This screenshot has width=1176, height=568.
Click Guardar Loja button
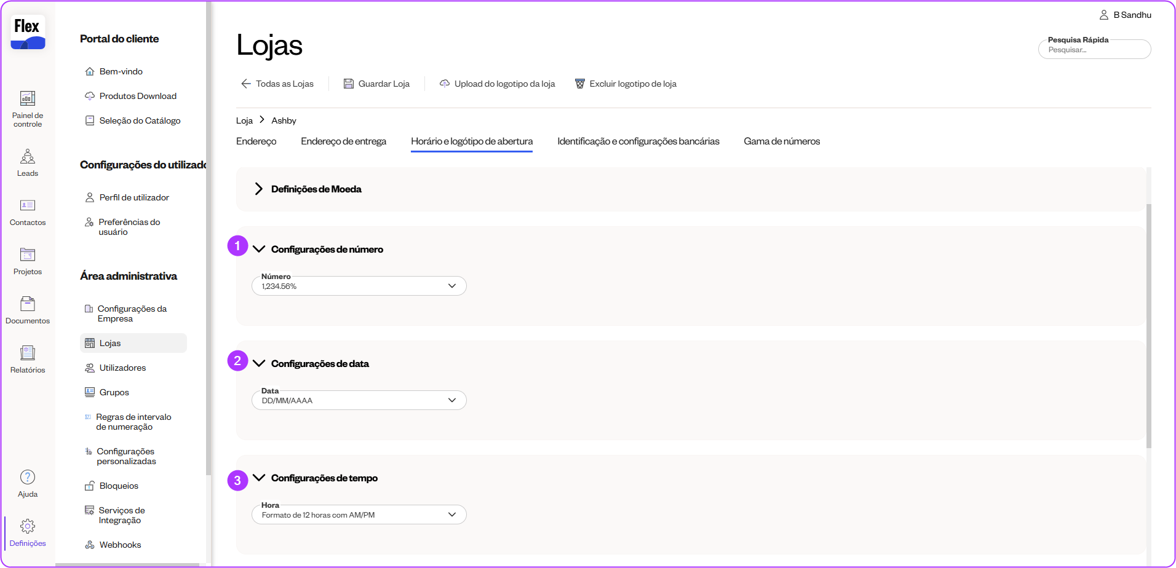tap(376, 84)
